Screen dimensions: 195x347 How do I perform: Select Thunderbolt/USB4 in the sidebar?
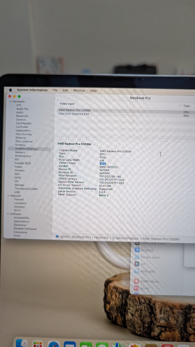coord(26,189)
